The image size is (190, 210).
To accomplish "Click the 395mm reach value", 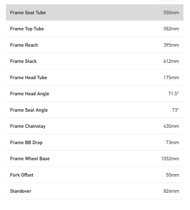I will click(x=171, y=45).
